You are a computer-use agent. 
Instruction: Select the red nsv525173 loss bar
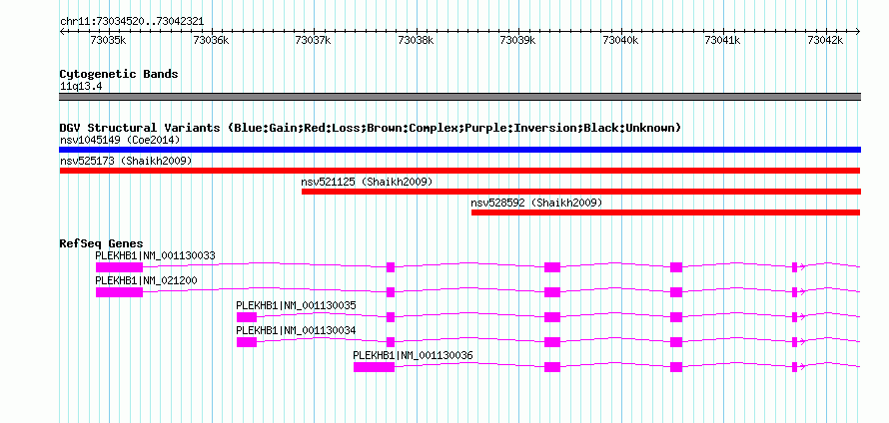pyautogui.click(x=459, y=171)
